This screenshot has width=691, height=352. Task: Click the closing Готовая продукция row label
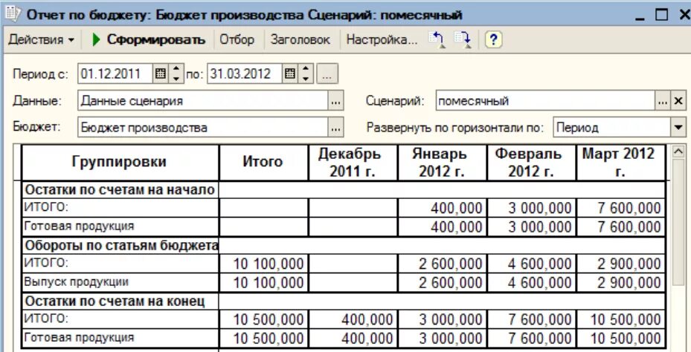point(120,338)
